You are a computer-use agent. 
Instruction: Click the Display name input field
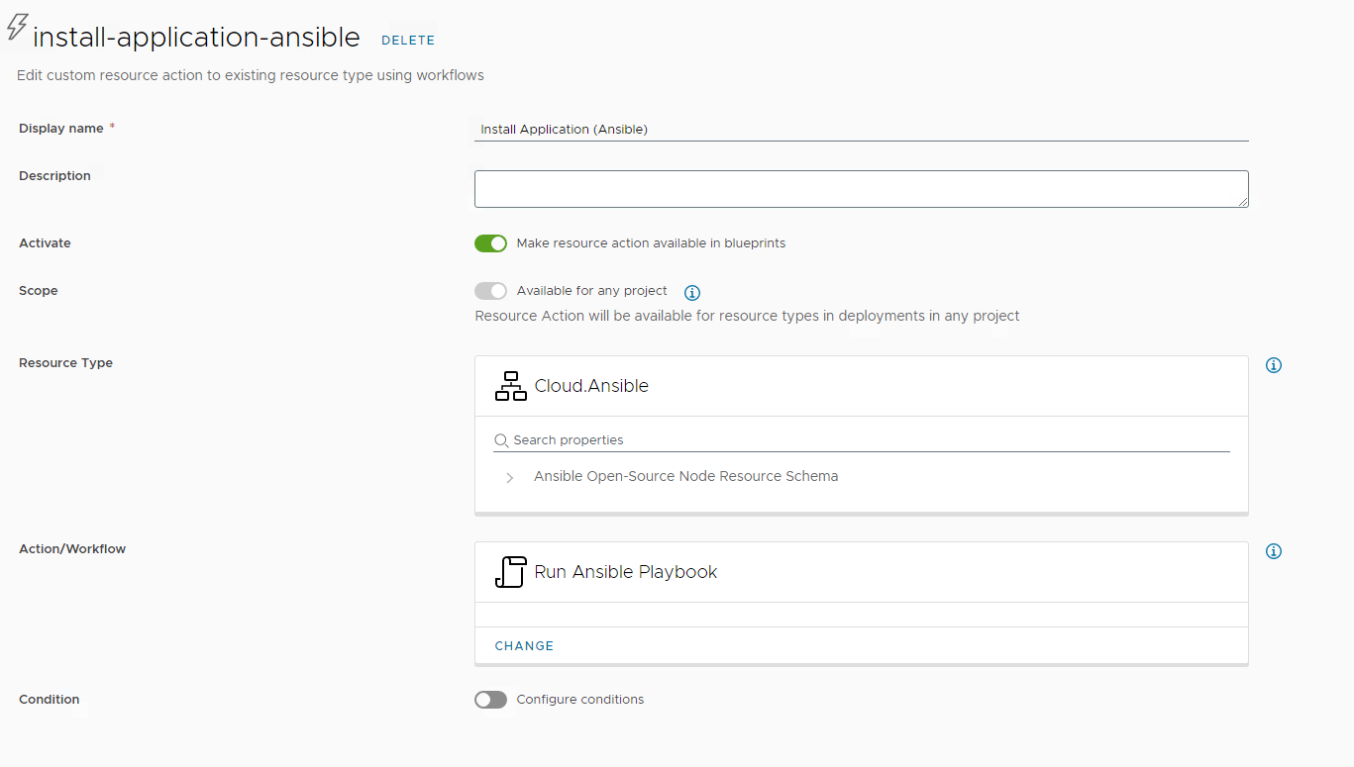click(x=862, y=129)
